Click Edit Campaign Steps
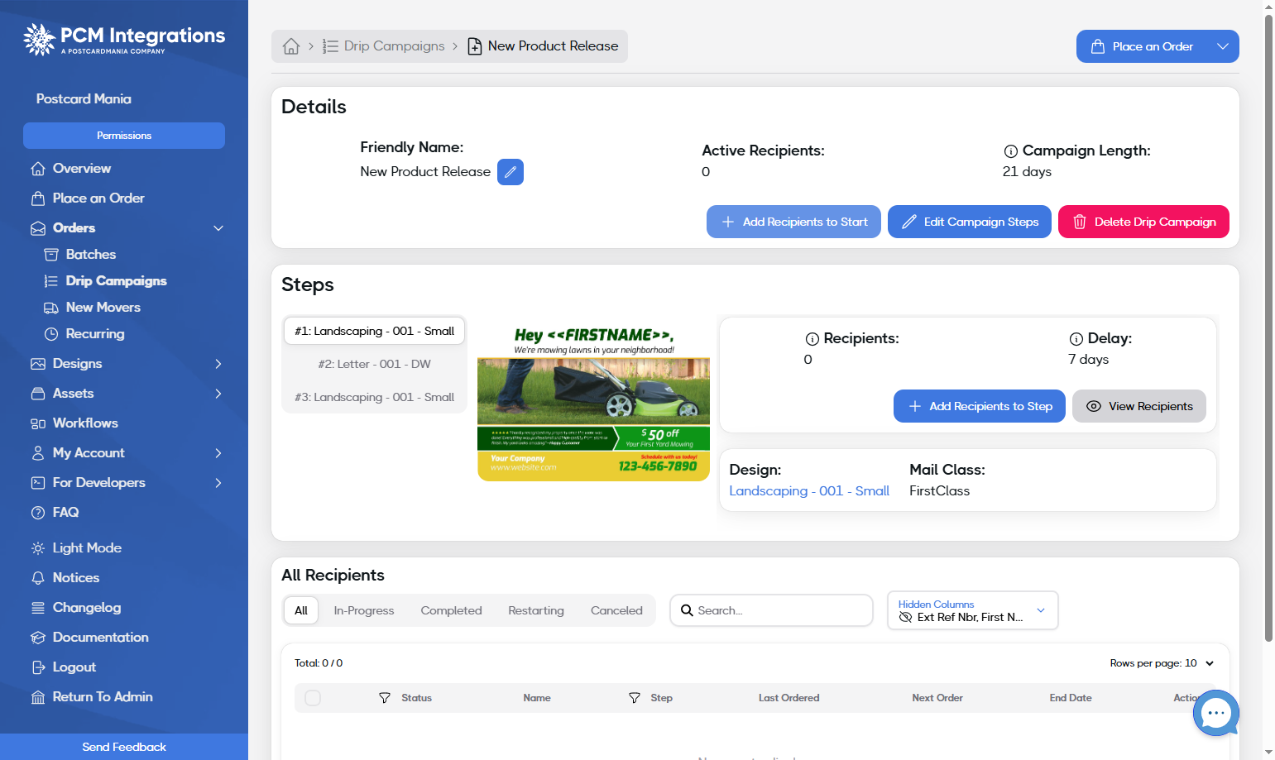 [970, 222]
